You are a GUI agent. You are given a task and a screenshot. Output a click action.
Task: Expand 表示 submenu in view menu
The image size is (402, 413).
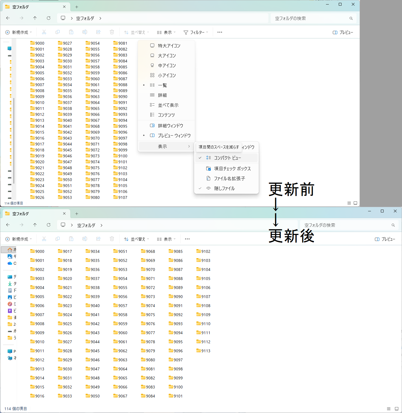(166, 146)
